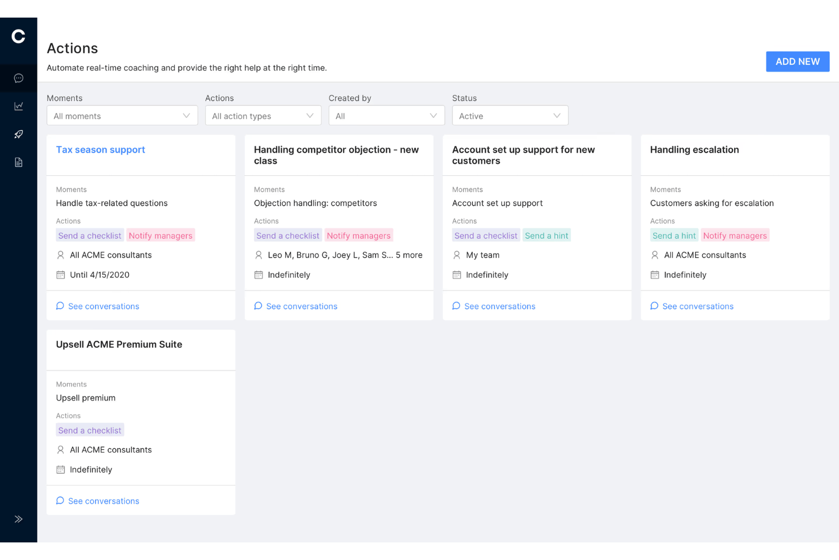
Task: Click calendar icon in Upsell ACME Premium Suite card
Action: click(x=61, y=469)
